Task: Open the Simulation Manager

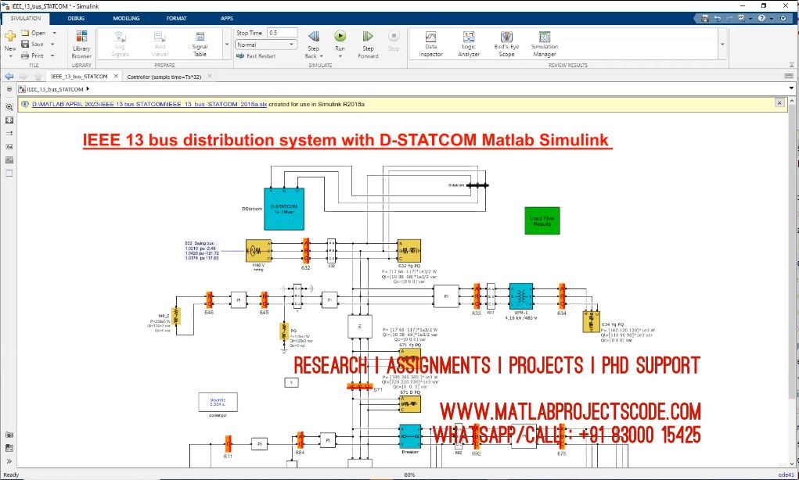Action: [x=544, y=44]
